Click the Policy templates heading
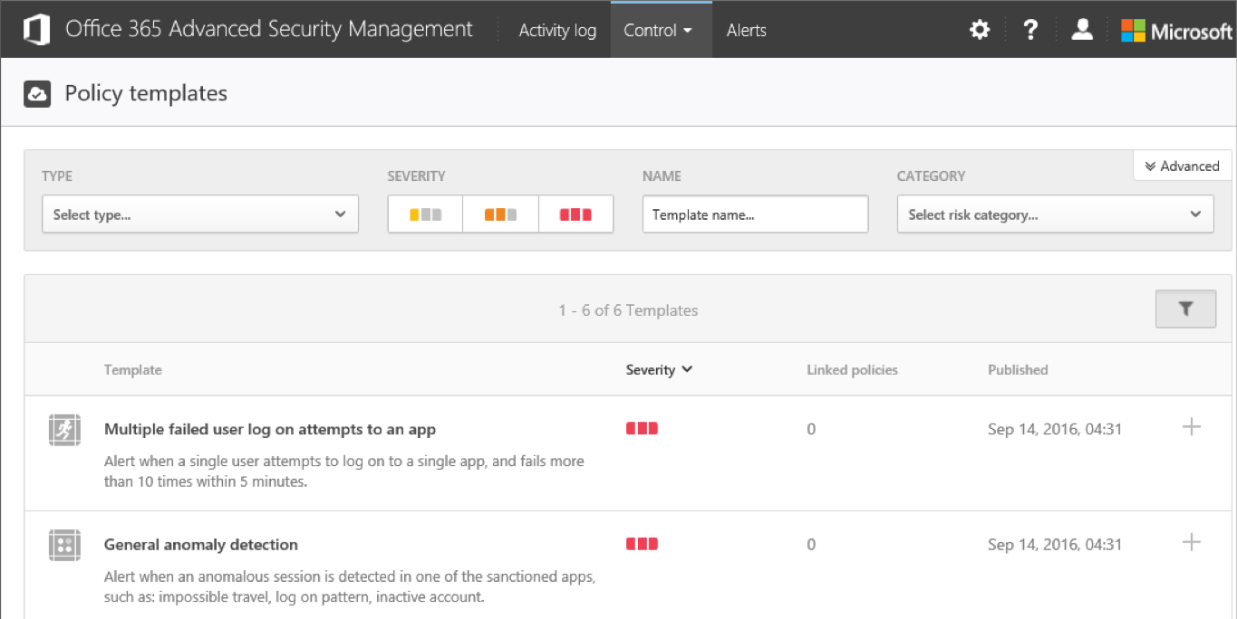1237x619 pixels. 146,93
